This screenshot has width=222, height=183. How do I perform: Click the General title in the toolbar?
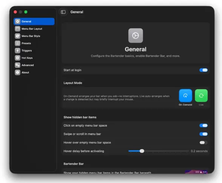tap(77, 12)
